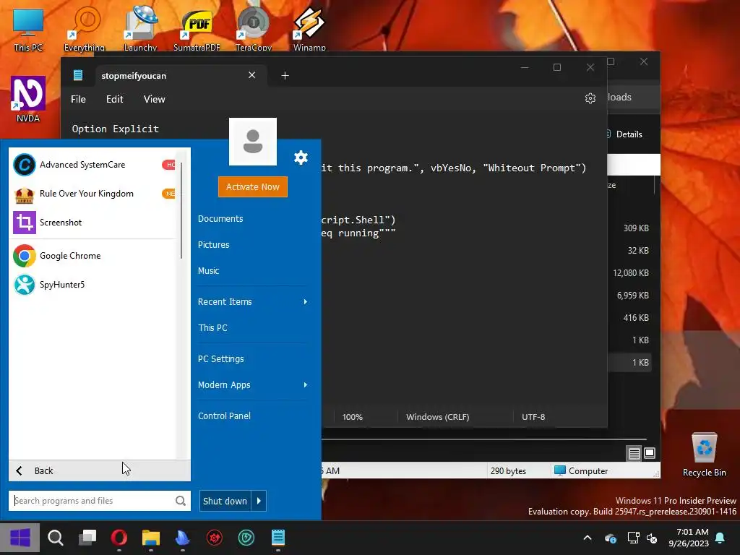
Task: Open Opera browser from taskbar
Action: point(119,538)
